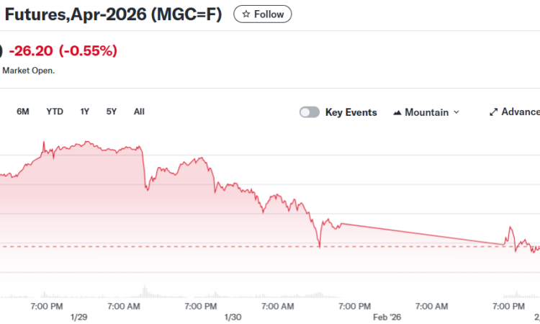Click the Advanced chart expand arrows icon
This screenshot has height=324, width=540.
point(493,112)
